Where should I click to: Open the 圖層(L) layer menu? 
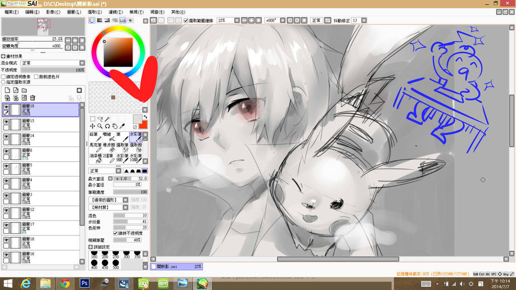[x=74, y=12]
